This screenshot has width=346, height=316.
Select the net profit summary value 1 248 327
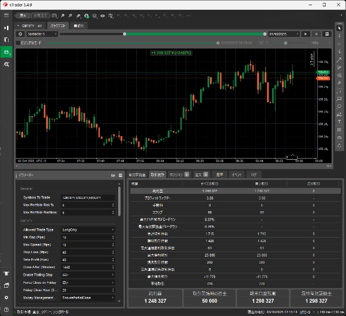tap(155, 301)
